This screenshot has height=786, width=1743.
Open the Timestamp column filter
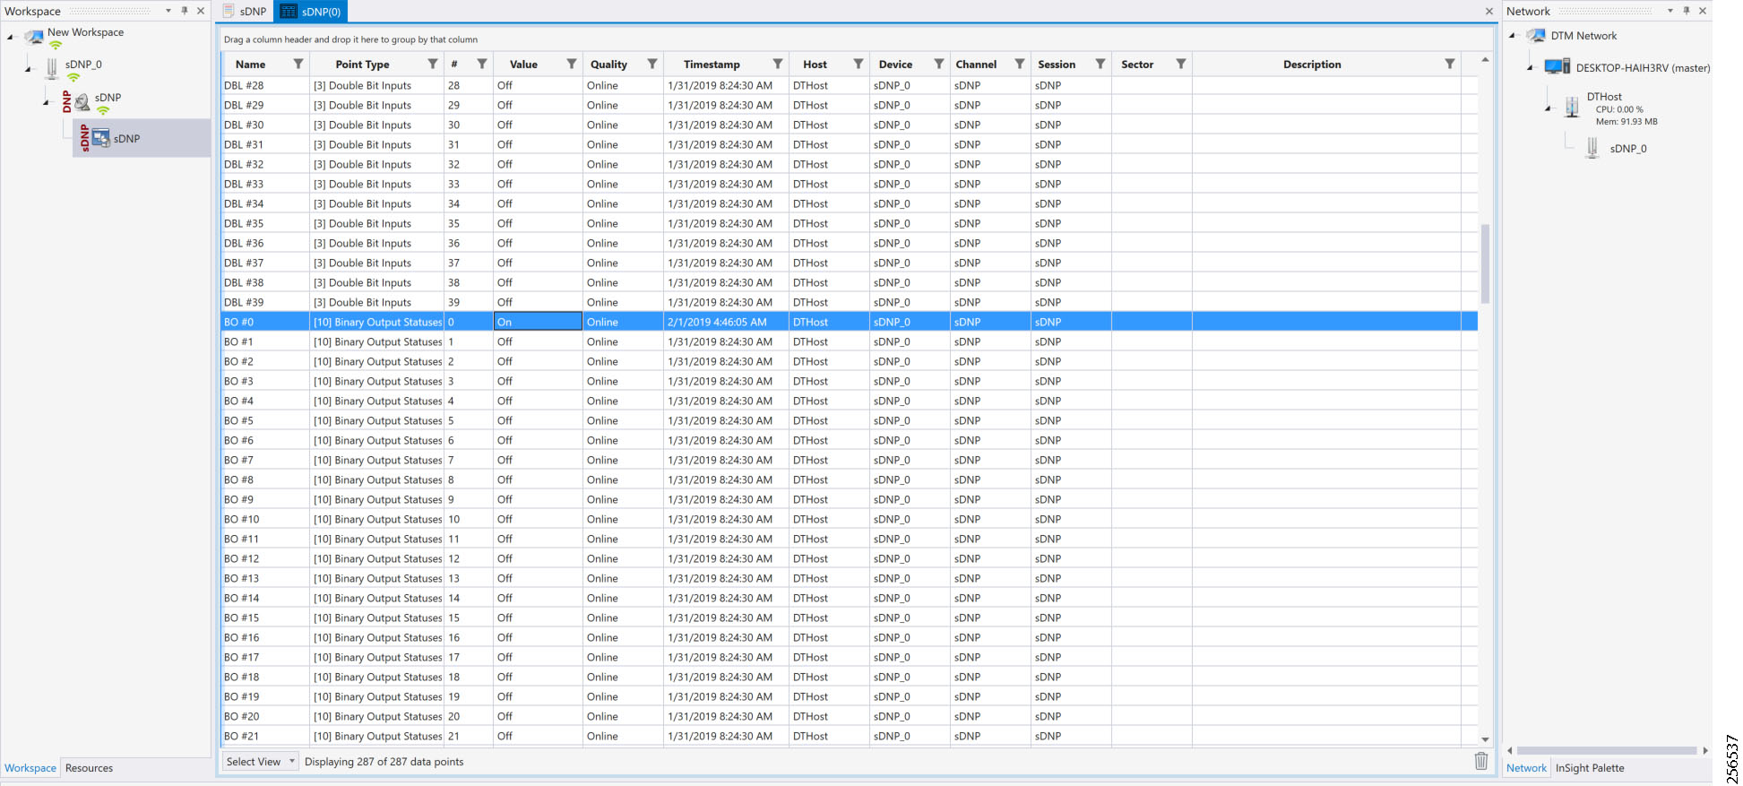[x=778, y=65]
